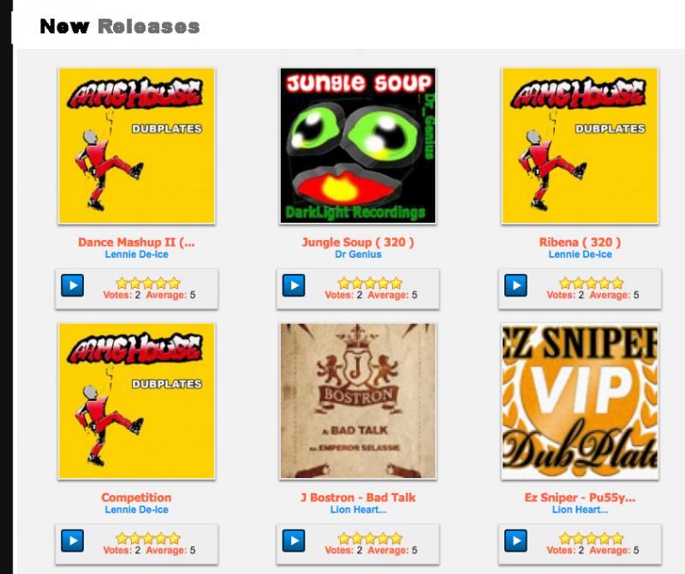Click the Jungle Soup cover artwork
This screenshot has width=685, height=574.
coord(358,146)
